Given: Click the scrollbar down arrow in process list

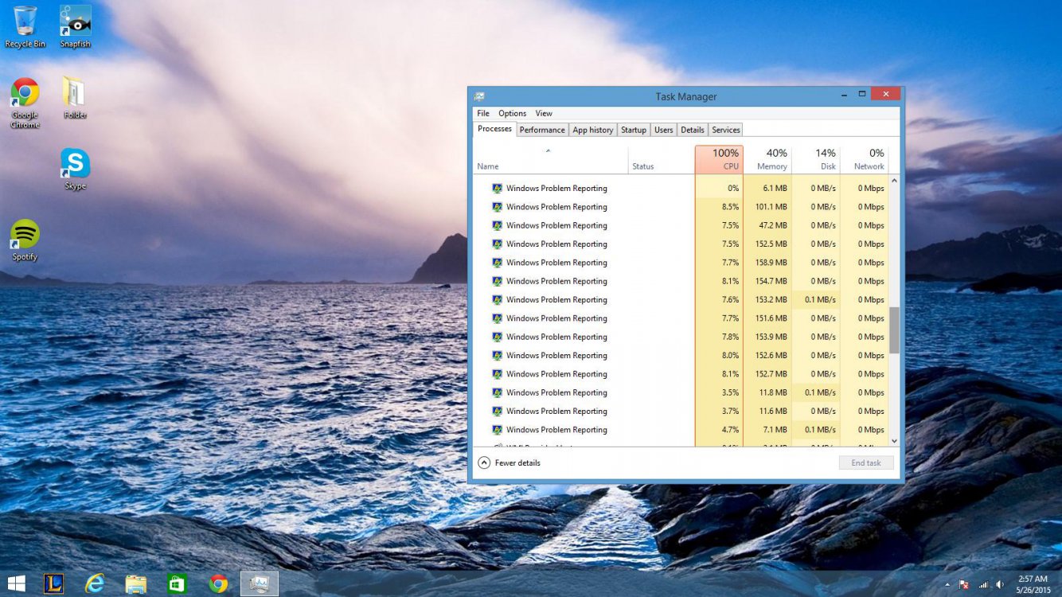Looking at the screenshot, I should tap(894, 440).
